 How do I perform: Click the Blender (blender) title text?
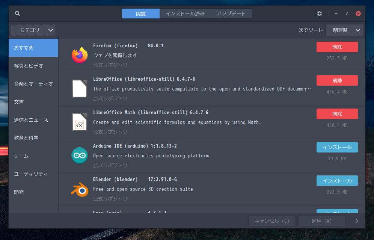[x=115, y=179]
